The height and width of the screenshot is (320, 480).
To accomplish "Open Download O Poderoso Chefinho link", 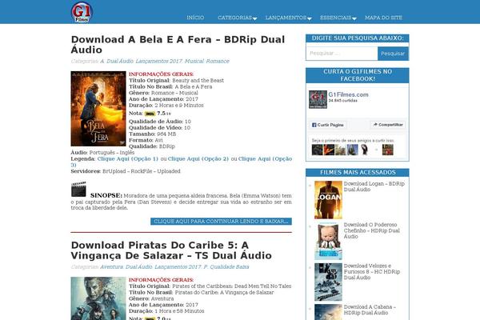I will coord(372,230).
